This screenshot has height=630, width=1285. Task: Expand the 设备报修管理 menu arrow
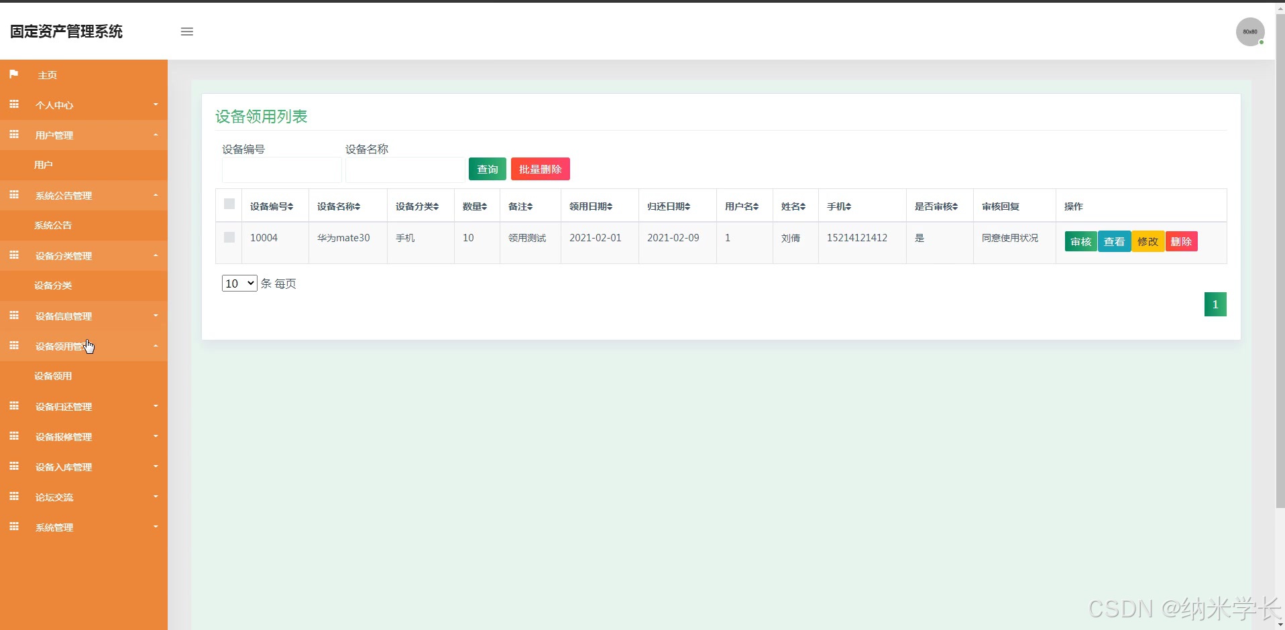click(156, 436)
